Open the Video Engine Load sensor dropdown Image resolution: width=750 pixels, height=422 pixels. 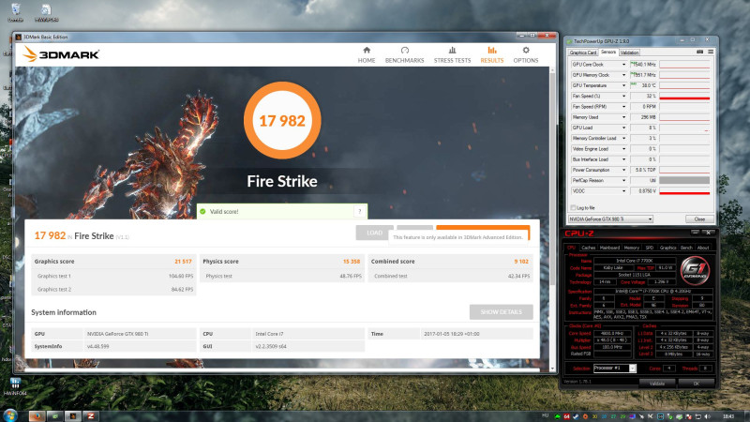coord(623,149)
